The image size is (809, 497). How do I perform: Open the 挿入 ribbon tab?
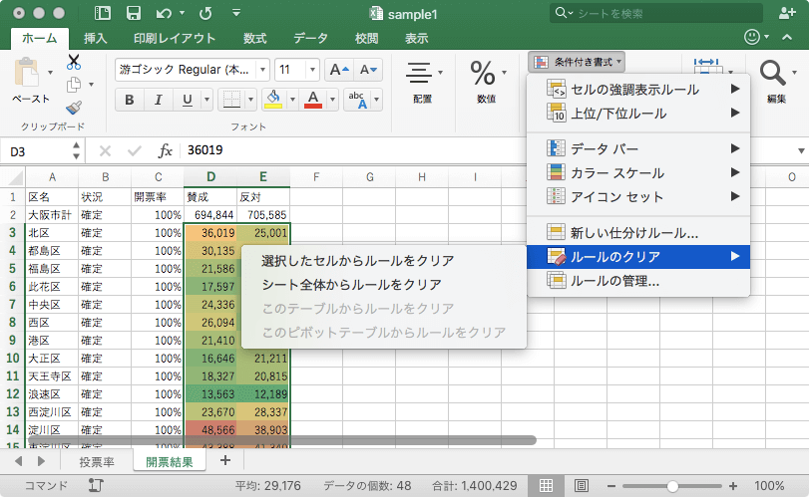tap(96, 38)
